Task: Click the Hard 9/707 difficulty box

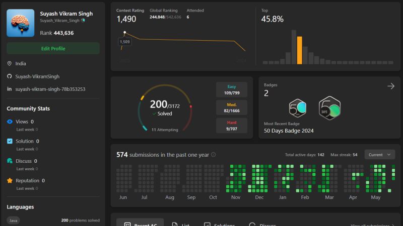Action: (232, 126)
